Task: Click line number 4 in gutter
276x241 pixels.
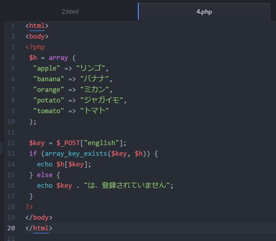Action: [x=13, y=58]
